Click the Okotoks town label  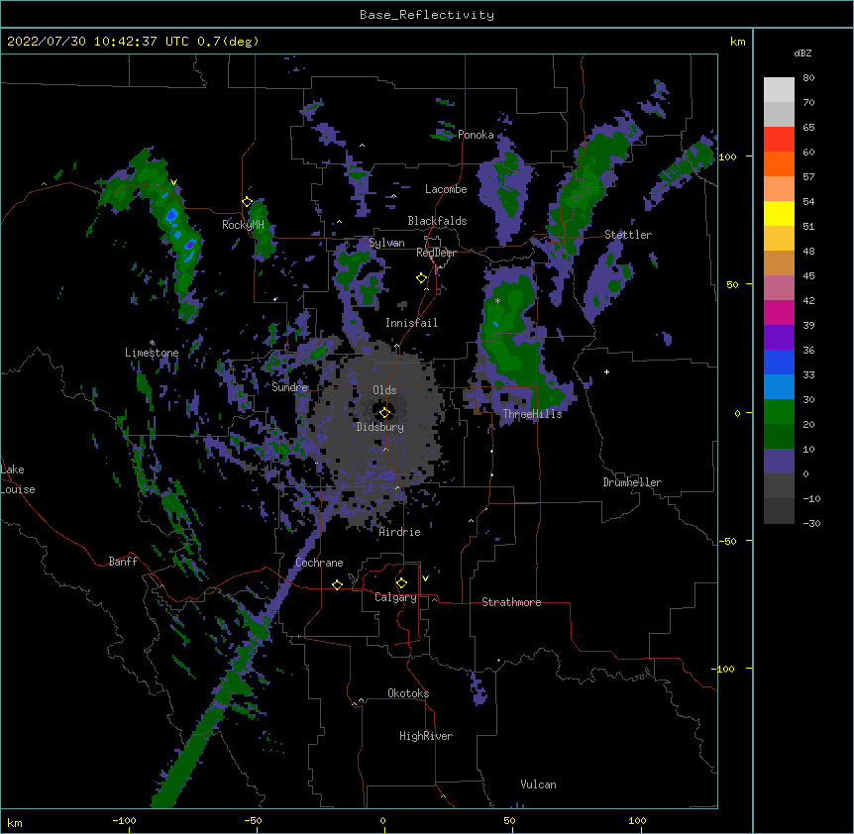coord(408,693)
